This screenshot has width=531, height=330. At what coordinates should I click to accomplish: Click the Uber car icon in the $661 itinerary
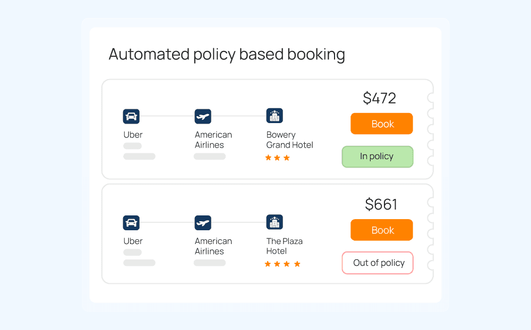click(x=131, y=222)
